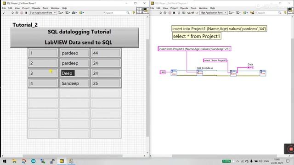
Task: Open Reorder dropdown in Block Diagram toolbar
Action: pyautogui.click(x=245, y=13)
